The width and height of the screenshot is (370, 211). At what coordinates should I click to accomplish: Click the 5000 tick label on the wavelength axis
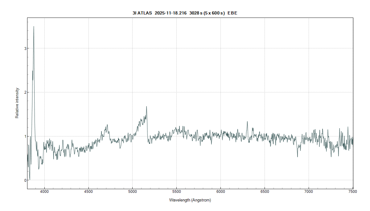click(x=133, y=191)
